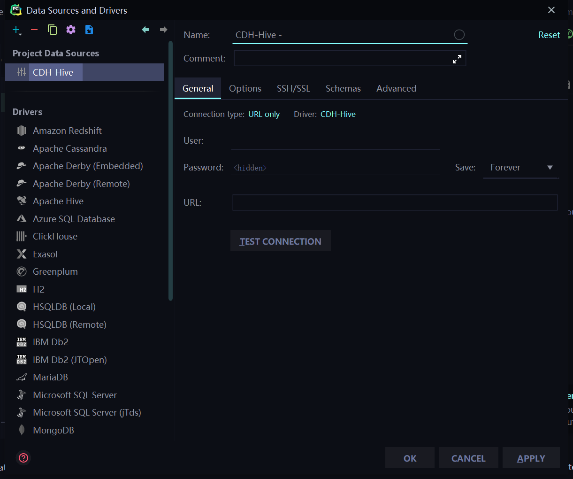Open help via the question mark icon
Screen dimensions: 573x479
[x=23, y=458]
